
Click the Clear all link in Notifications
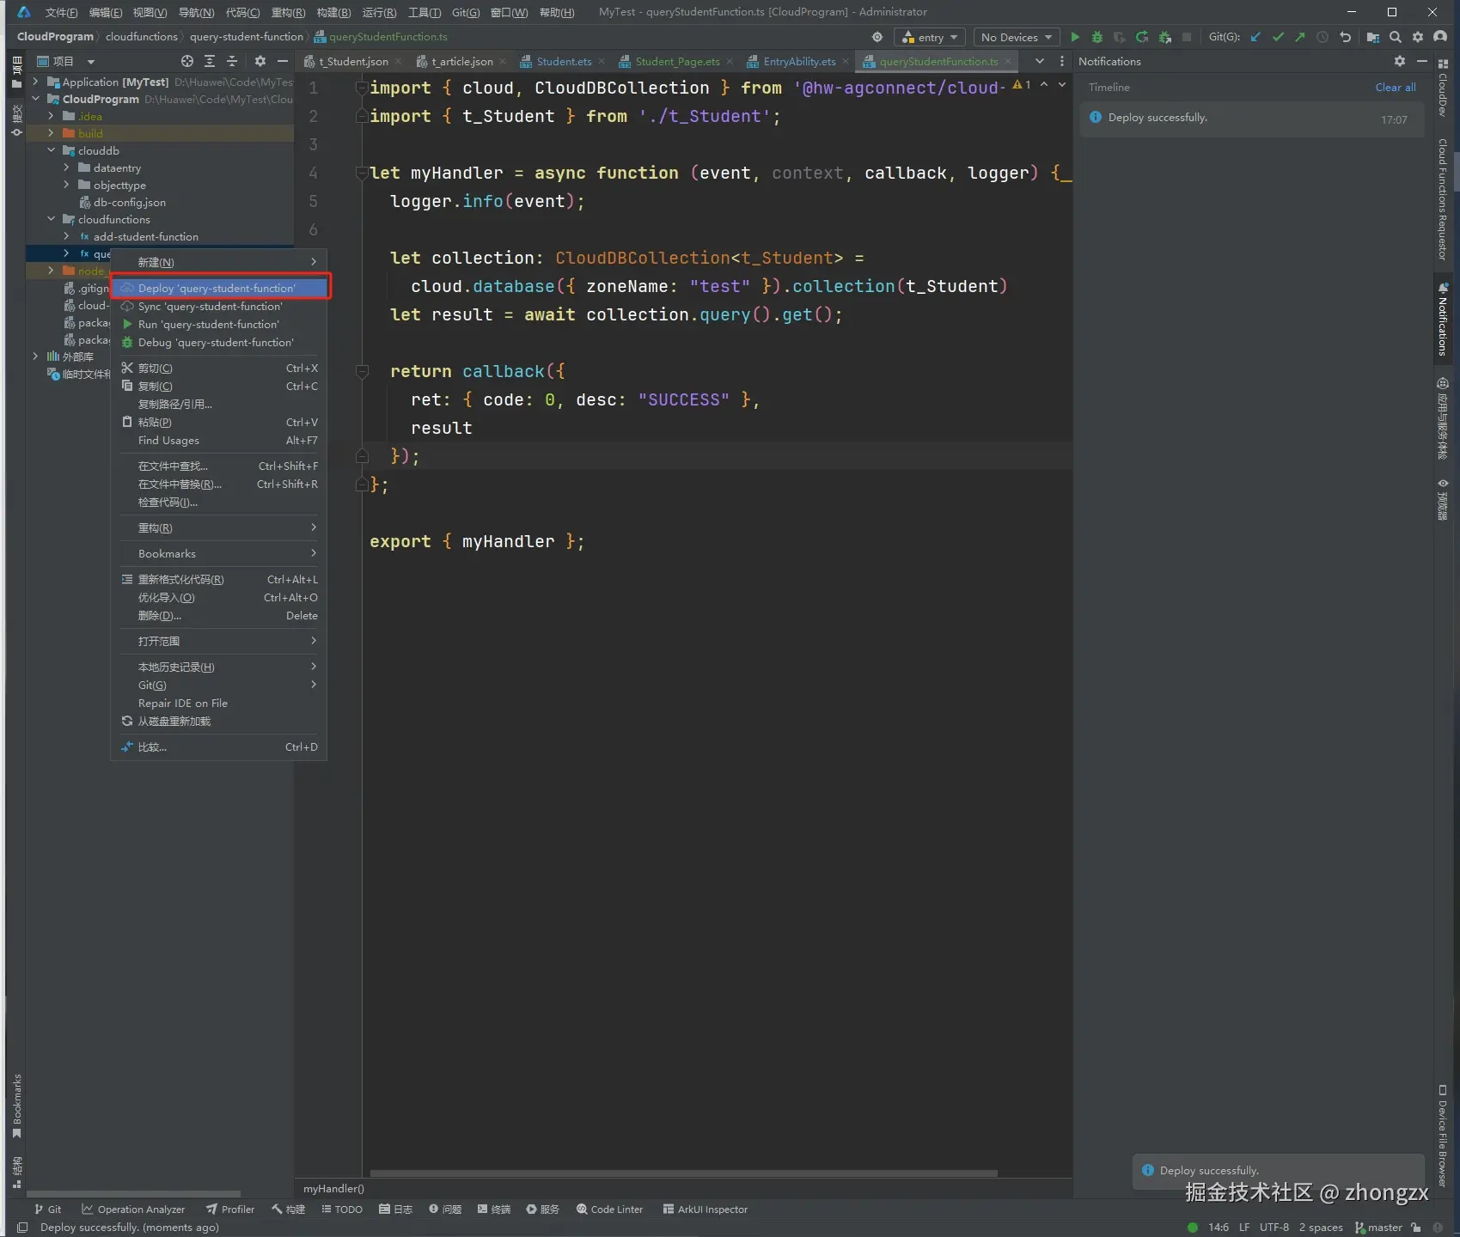click(x=1395, y=87)
